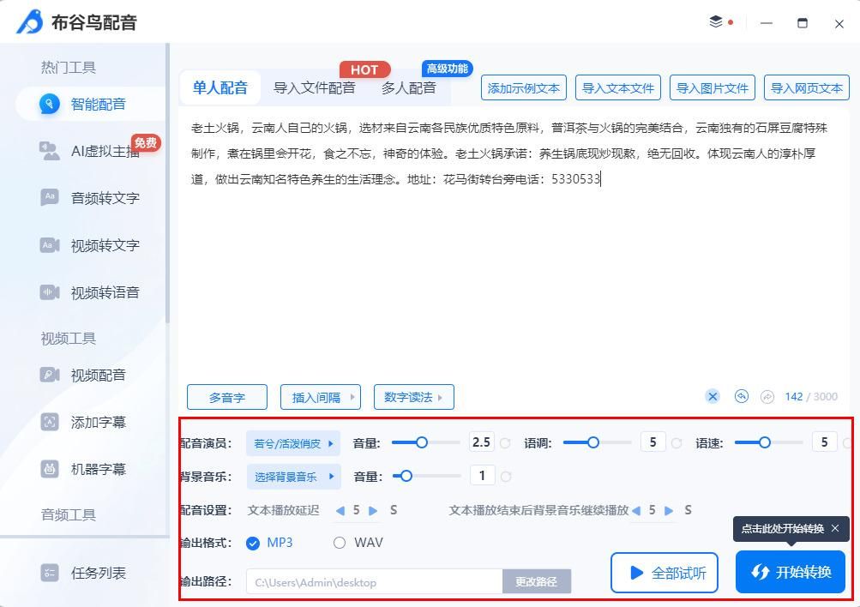
Task: Open the 选择背景音乐 dropdown
Action: point(293,477)
